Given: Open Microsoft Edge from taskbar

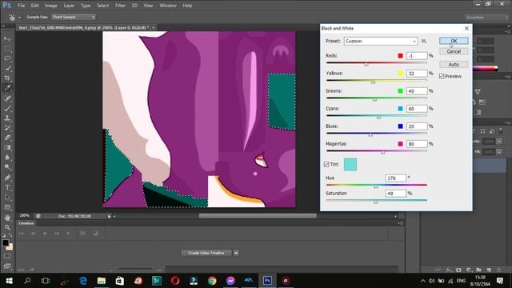Looking at the screenshot, I should [83, 281].
